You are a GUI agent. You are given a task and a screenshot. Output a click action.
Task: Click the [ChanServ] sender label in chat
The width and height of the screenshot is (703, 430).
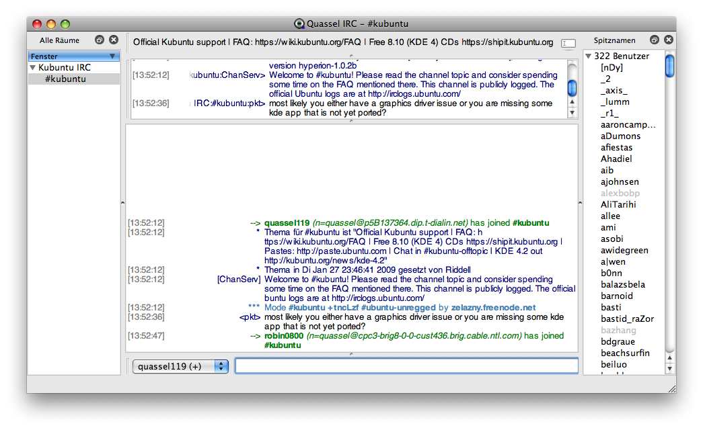(x=239, y=279)
